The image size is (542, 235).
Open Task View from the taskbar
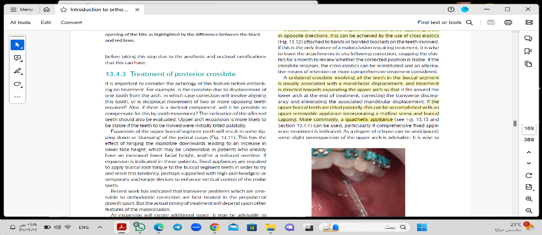(x=308, y=227)
